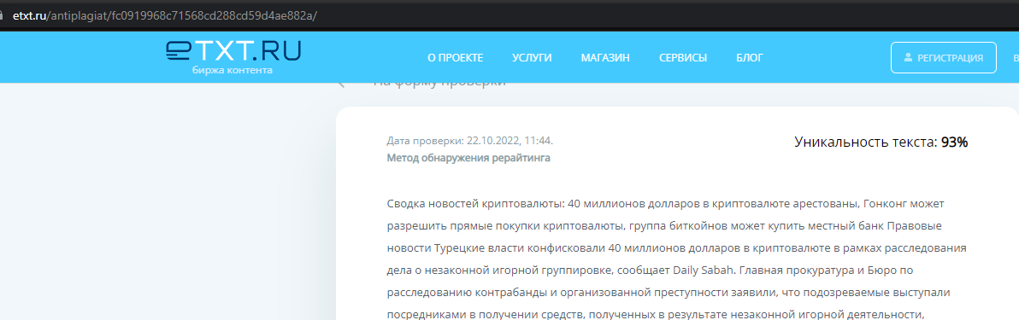Open the БЛОГ menu item
Image resolution: width=1019 pixels, height=320 pixels.
point(750,58)
